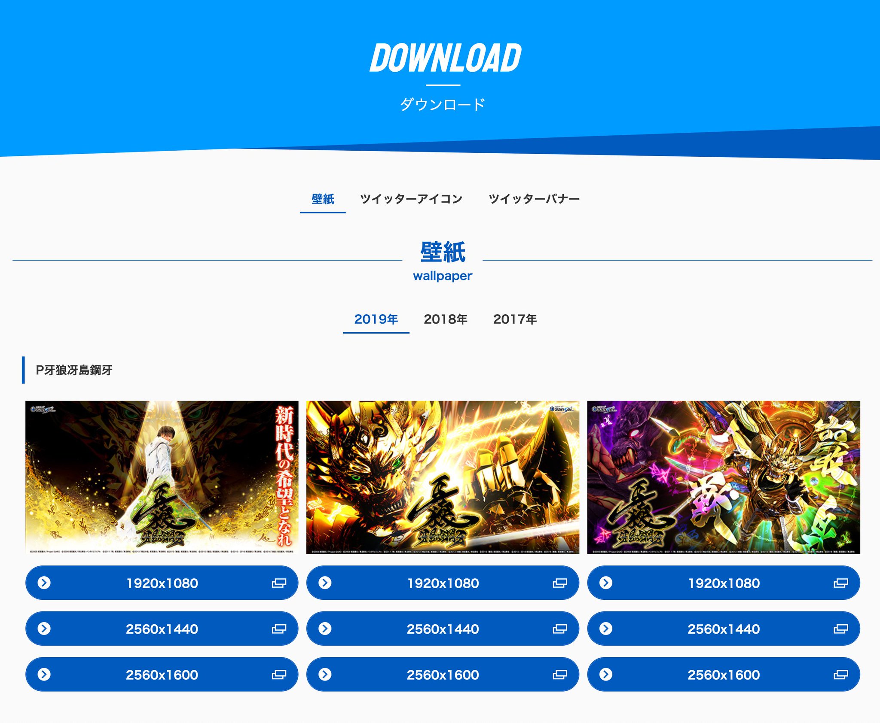
Task: Click new-window icon on second wallpaper's 1920x1080 button
Action: pyautogui.click(x=560, y=583)
